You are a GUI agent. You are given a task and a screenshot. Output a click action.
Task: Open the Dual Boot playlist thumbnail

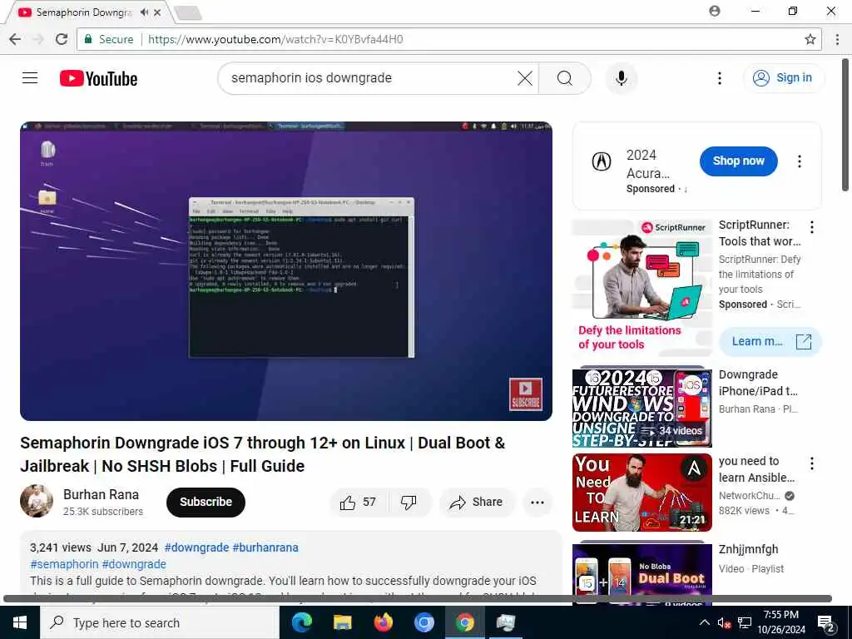[641, 574]
